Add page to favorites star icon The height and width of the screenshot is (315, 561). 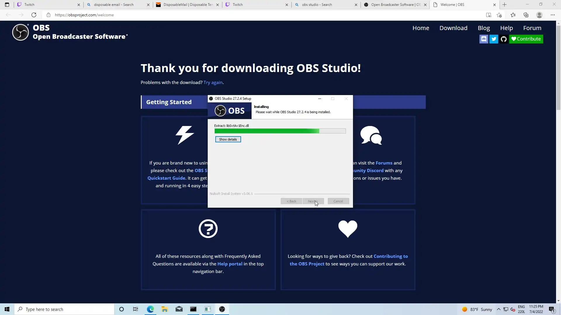click(499, 15)
